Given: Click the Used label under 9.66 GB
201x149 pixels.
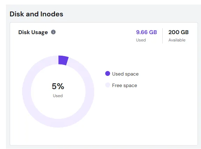Looking at the screenshot, I should point(141,40).
